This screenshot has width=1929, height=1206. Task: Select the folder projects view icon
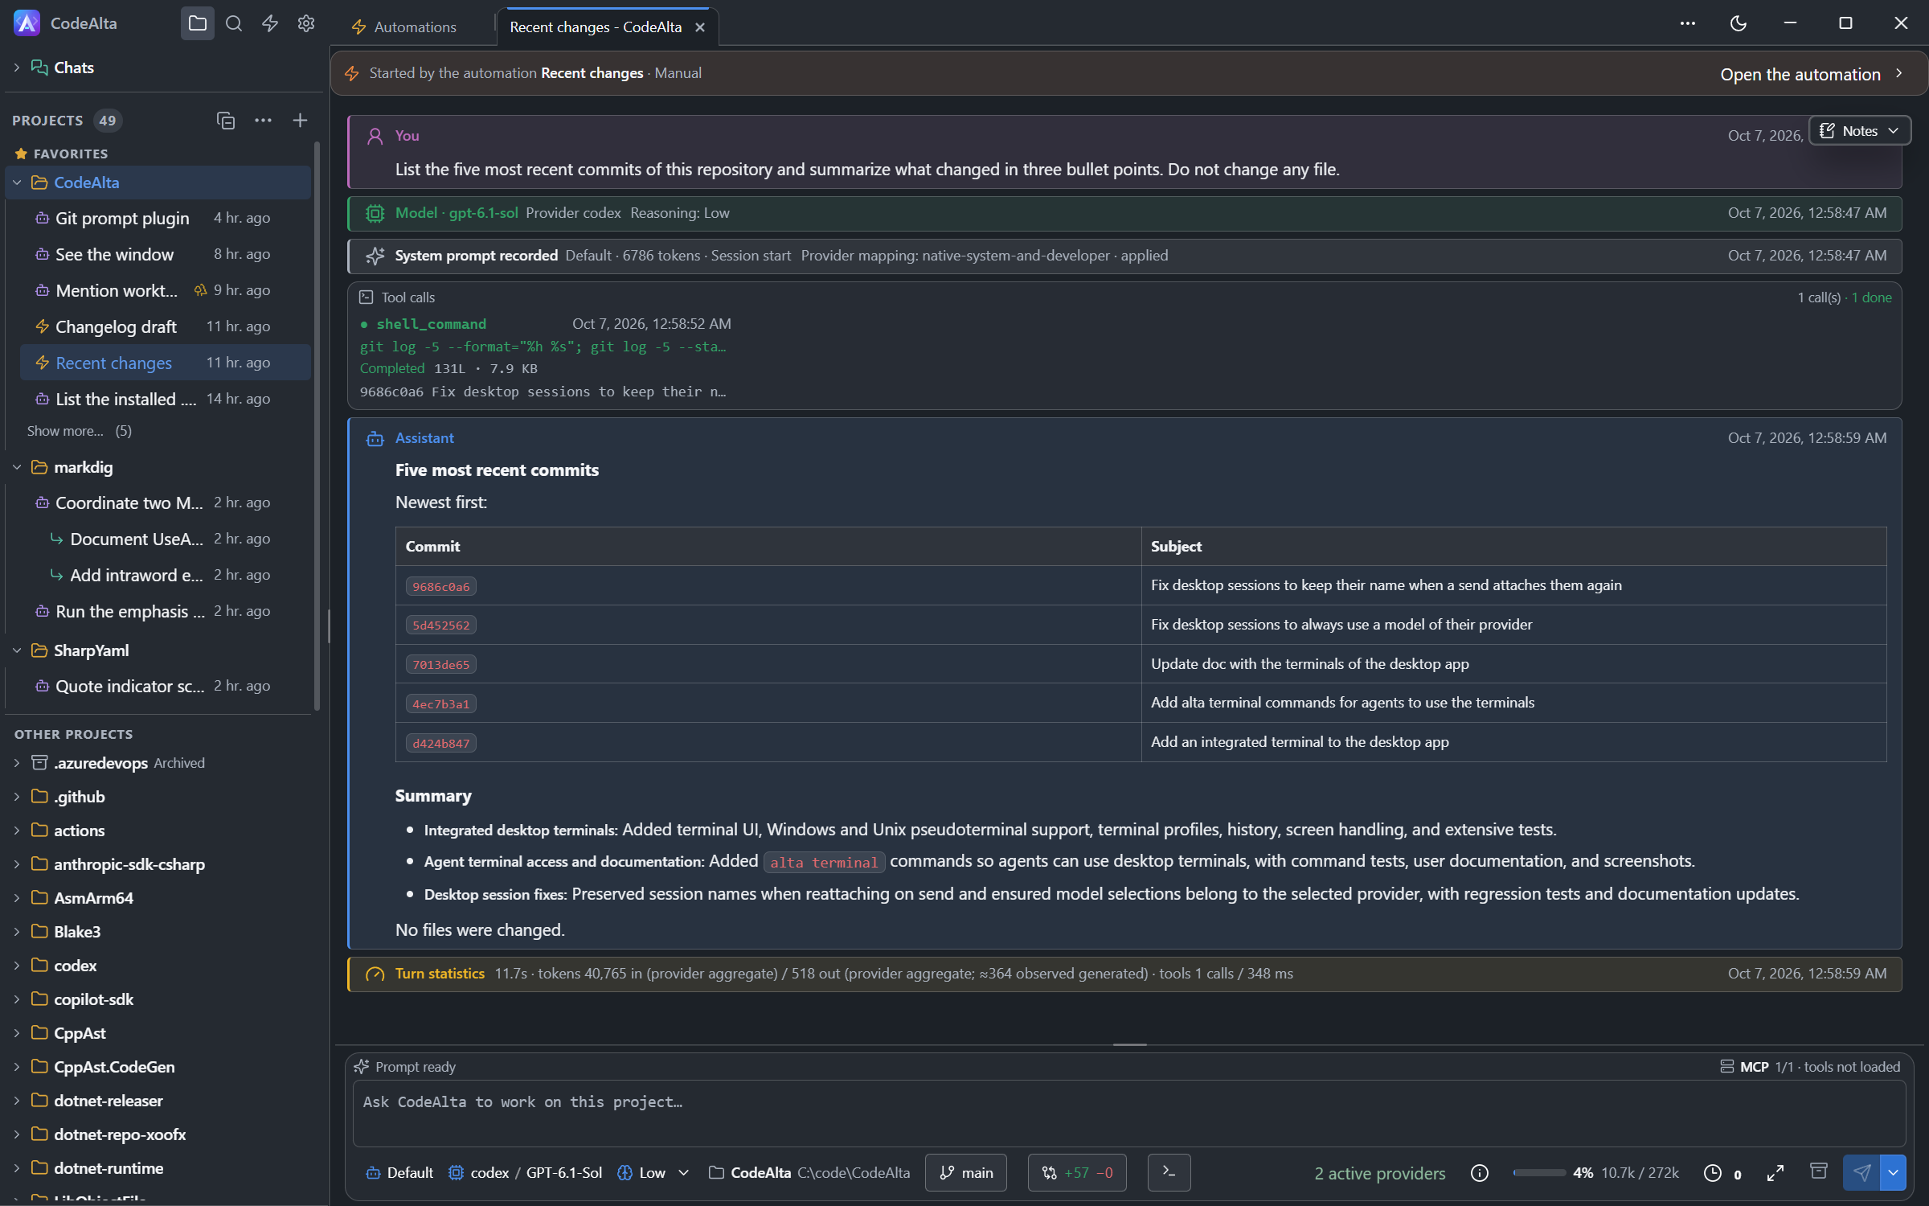[198, 23]
